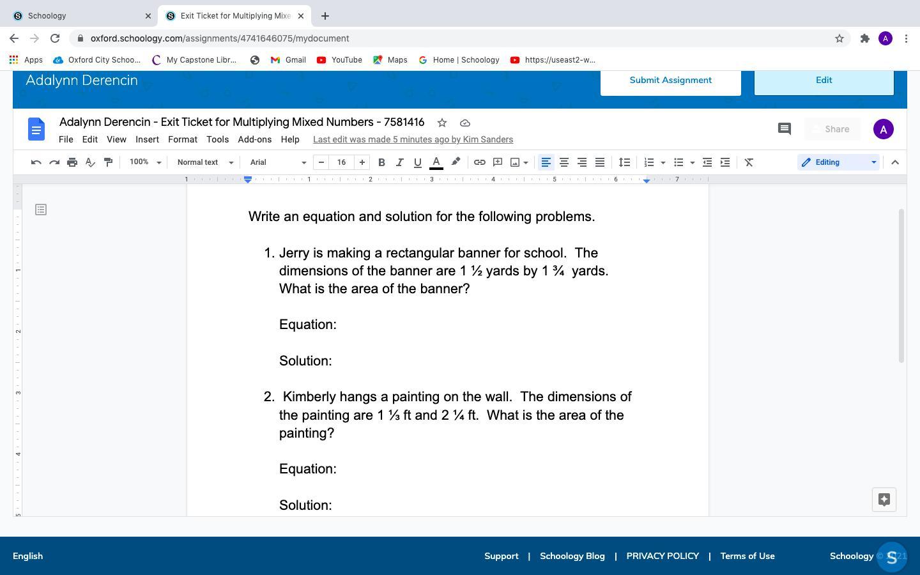
Task: Increase indent of the paragraph
Action: point(725,162)
